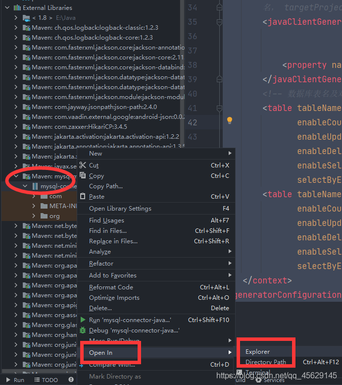
Task: Choose Replace in Files...
Action: click(156, 241)
